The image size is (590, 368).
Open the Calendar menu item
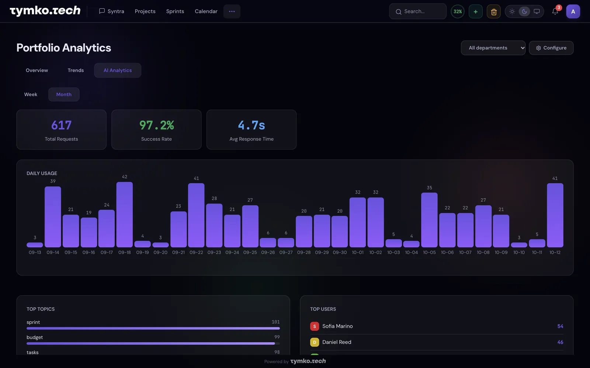[206, 11]
